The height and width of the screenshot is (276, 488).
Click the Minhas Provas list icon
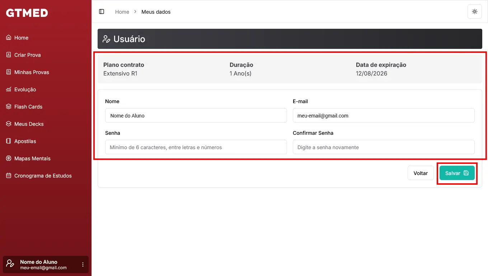9,72
